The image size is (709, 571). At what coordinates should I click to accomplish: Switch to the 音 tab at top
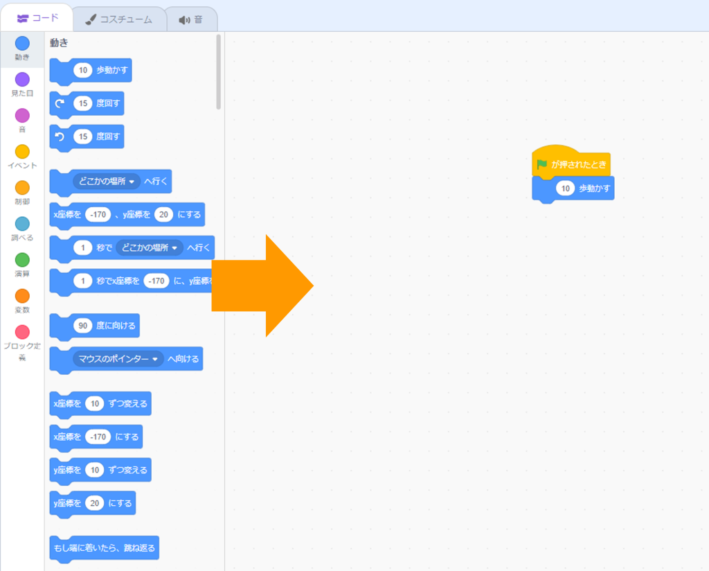(x=191, y=19)
